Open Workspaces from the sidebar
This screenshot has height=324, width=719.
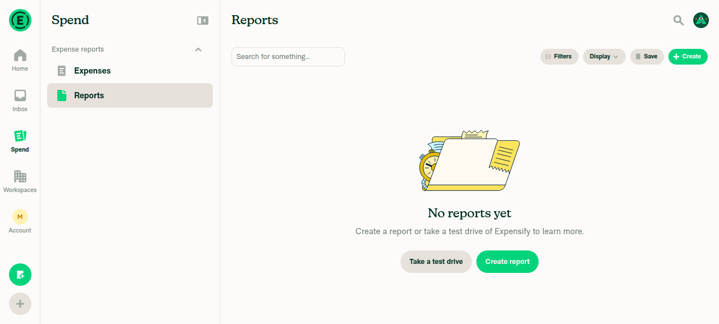[20, 182]
